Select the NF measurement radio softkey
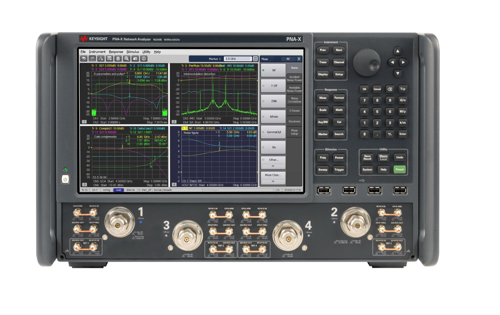 click(x=273, y=71)
